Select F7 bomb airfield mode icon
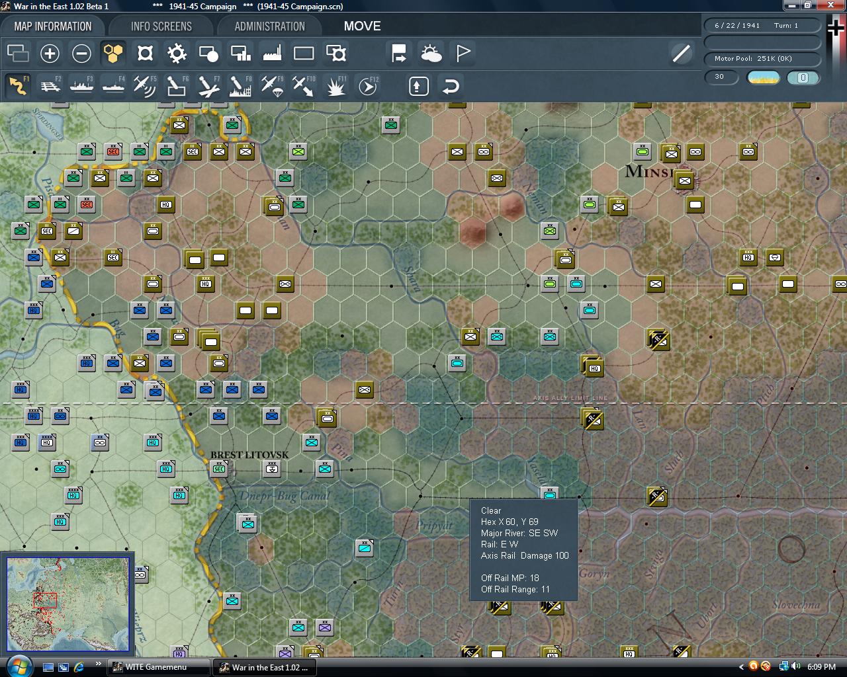This screenshot has width=847, height=677. (208, 86)
